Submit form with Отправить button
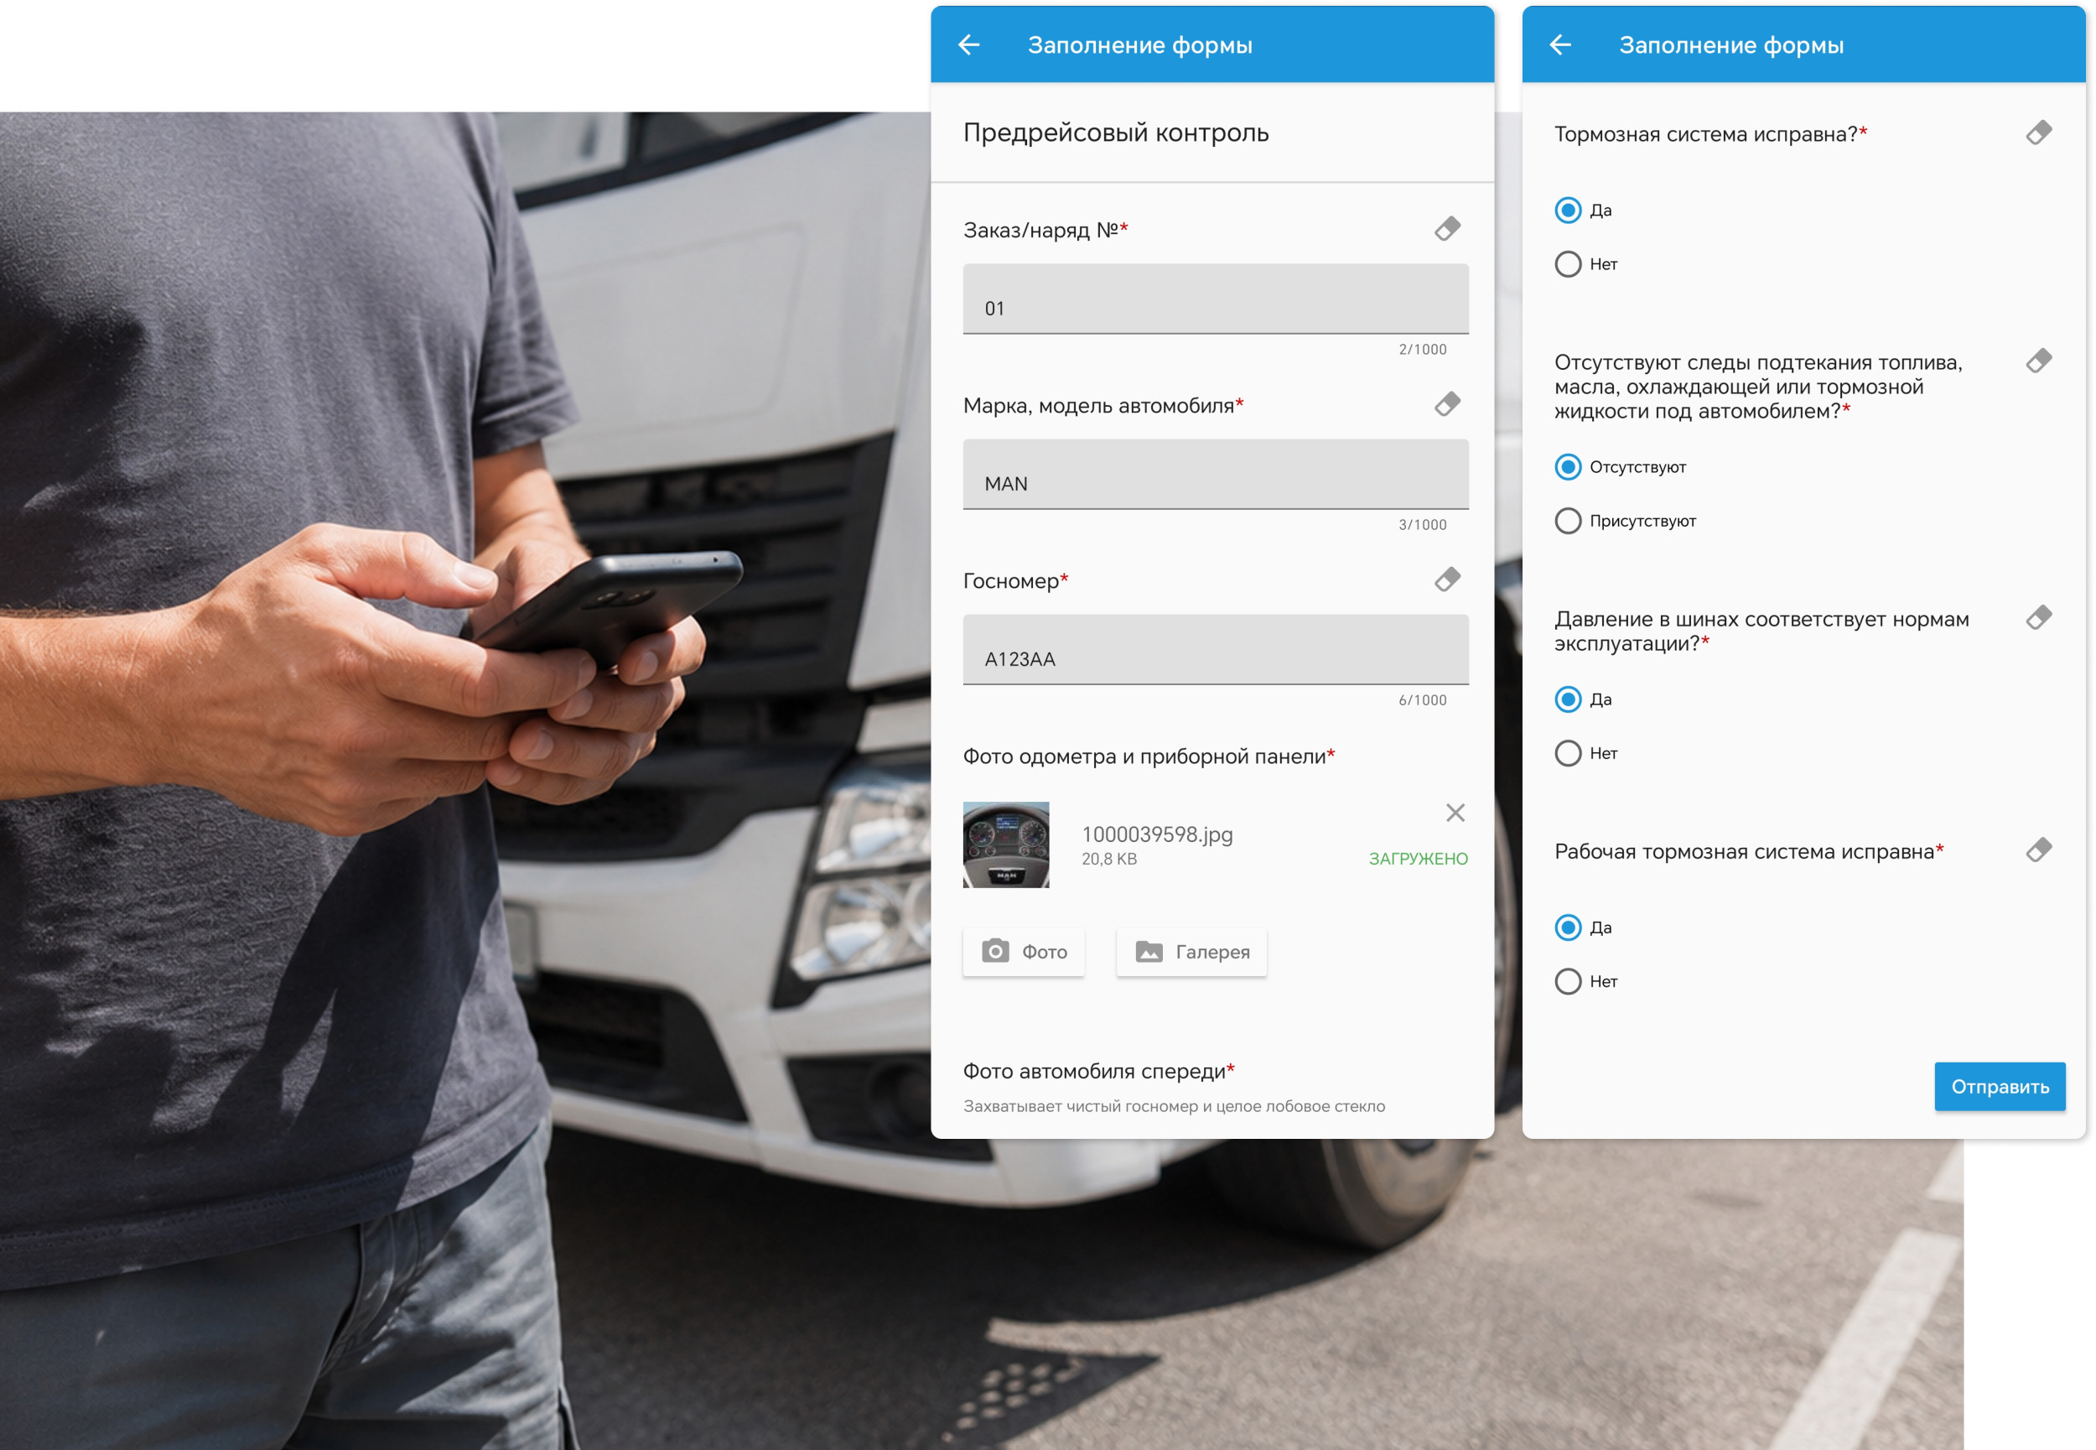This screenshot has height=1450, width=2096. 2000,1087
